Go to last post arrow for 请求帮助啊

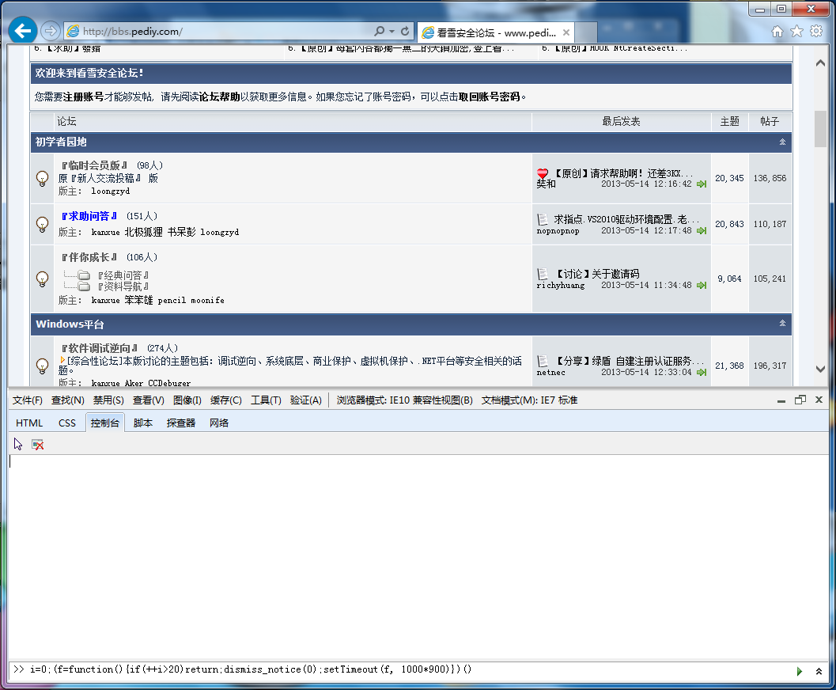702,184
